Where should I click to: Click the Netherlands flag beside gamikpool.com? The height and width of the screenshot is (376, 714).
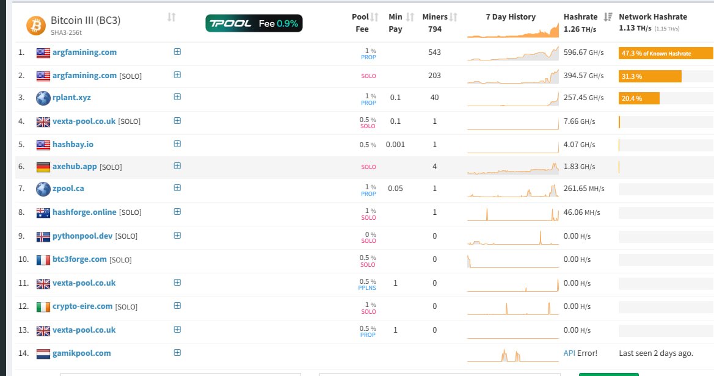(x=43, y=353)
